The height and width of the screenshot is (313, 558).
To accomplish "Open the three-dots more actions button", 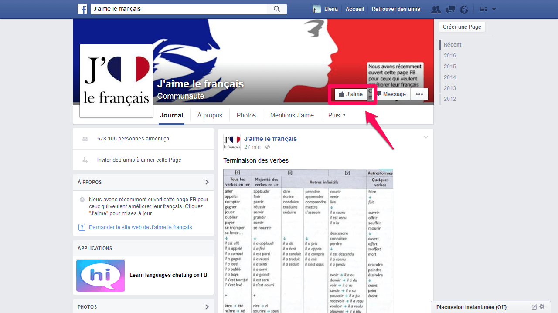I will click(x=419, y=94).
